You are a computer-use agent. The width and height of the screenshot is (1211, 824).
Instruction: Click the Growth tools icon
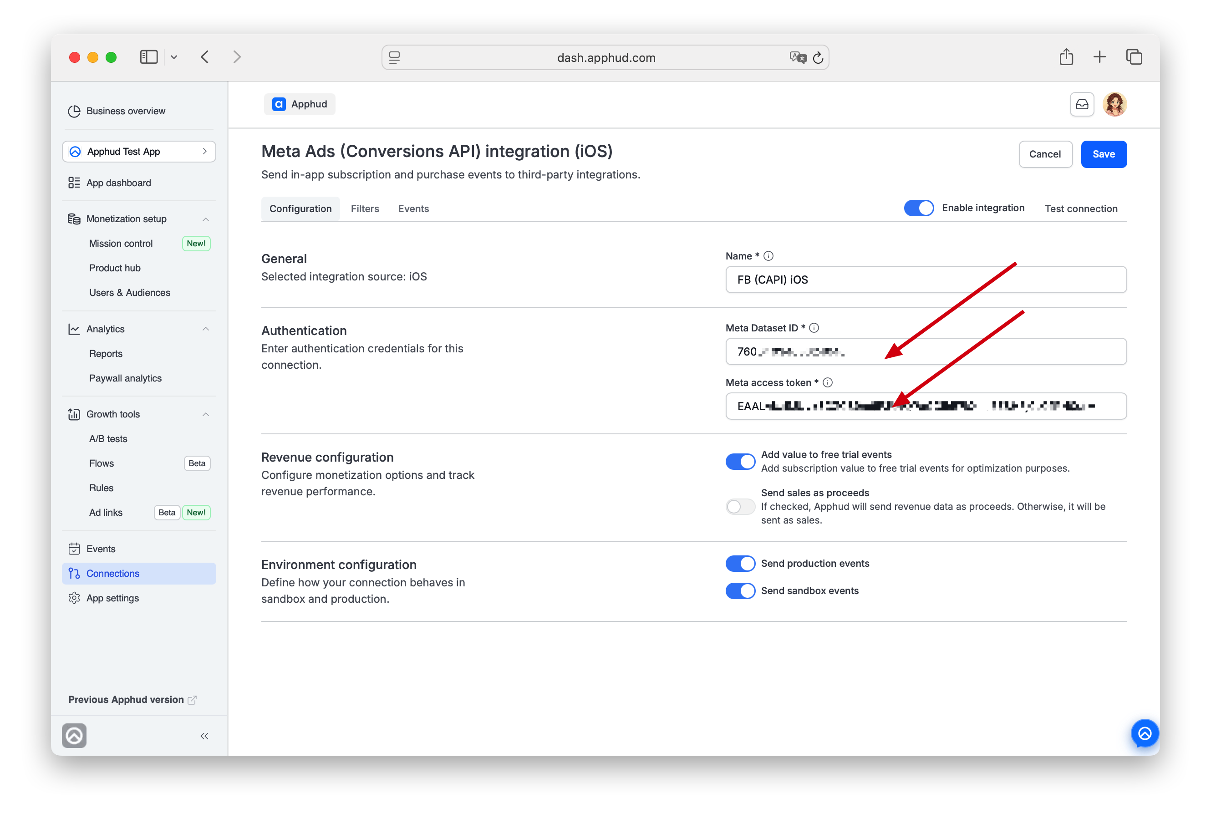[x=74, y=414]
